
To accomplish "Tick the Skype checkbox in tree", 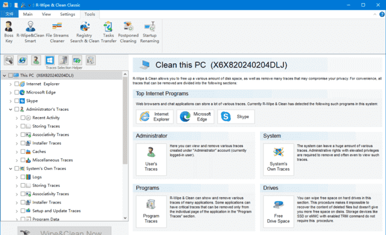I will pyautogui.click(x=16, y=101).
